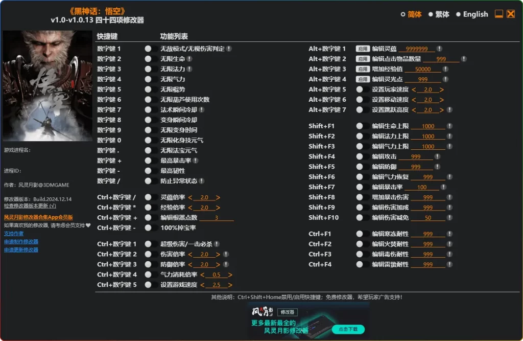Apply 增加经验值 with 应用 button

pyautogui.click(x=363, y=69)
